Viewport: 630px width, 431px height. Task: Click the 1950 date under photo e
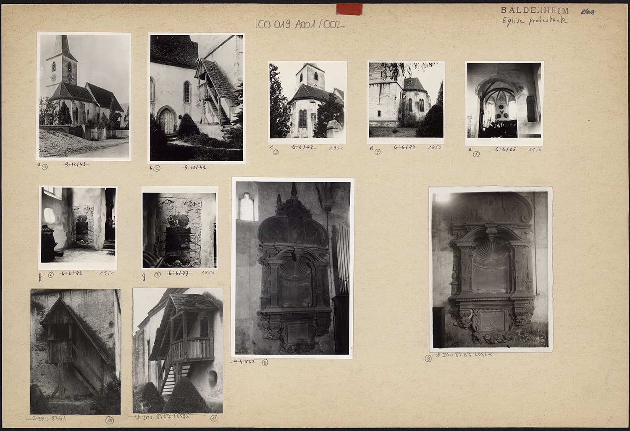click(x=535, y=149)
